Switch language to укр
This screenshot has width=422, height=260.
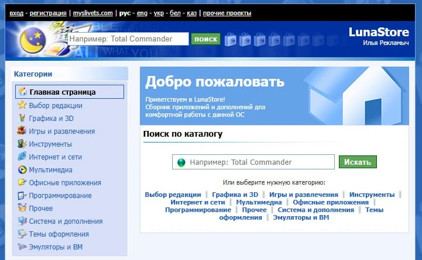(x=159, y=13)
